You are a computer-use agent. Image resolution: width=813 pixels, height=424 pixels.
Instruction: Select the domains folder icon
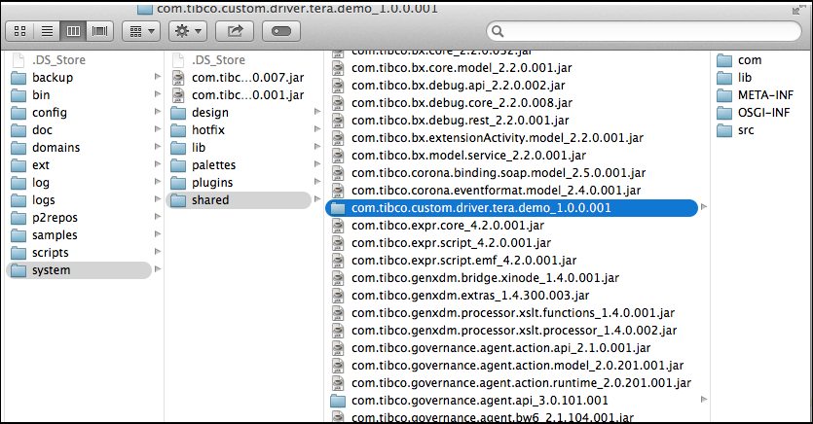point(18,148)
